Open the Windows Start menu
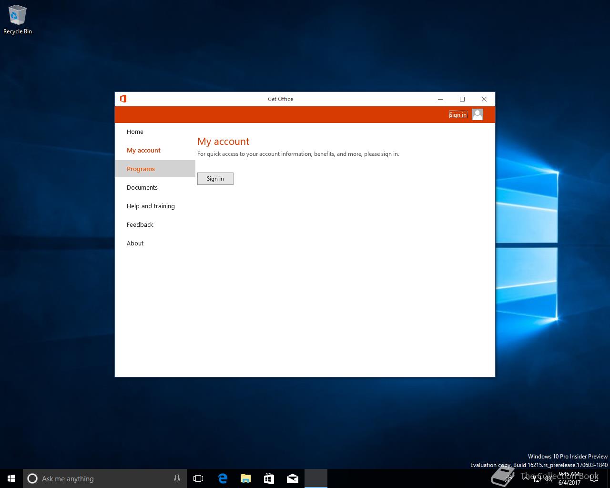The height and width of the screenshot is (488, 610). pos(11,478)
